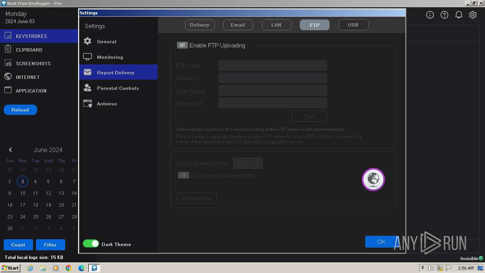The height and width of the screenshot is (273, 485).
Task: Launch Internet Explorer from taskbar
Action: pyautogui.click(x=30, y=268)
